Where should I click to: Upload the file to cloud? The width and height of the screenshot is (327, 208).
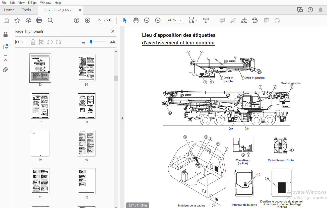[x=28, y=20]
